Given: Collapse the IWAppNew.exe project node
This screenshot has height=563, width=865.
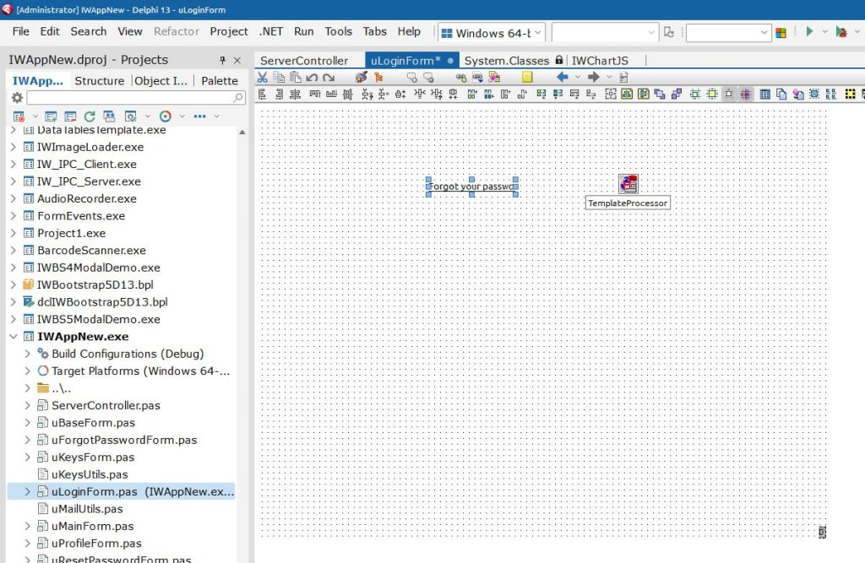Looking at the screenshot, I should [x=14, y=337].
